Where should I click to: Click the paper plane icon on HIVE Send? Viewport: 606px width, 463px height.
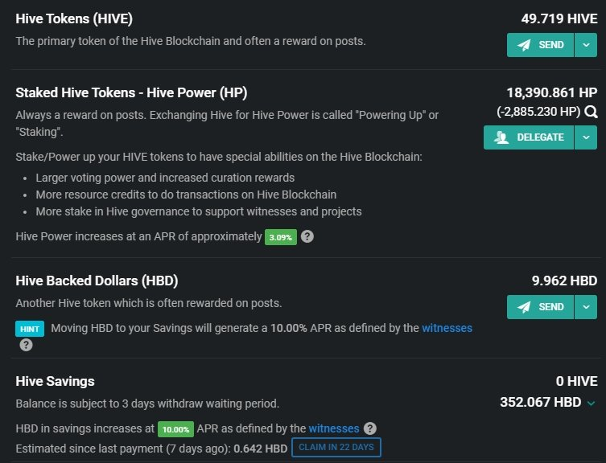click(x=524, y=45)
